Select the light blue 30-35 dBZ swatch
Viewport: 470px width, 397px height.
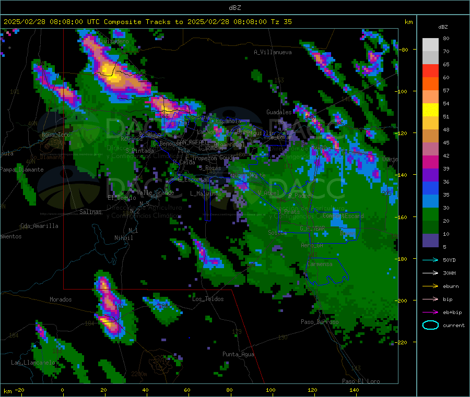(x=430, y=201)
